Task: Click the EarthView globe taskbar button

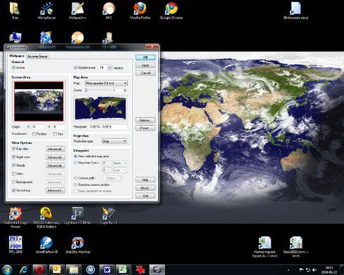Action: (x=157, y=270)
